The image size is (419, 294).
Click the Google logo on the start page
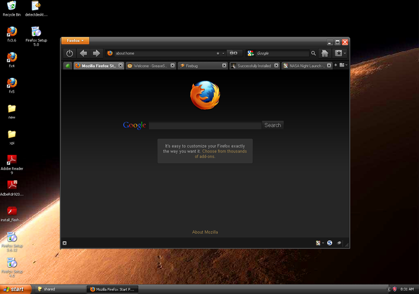tap(135, 125)
